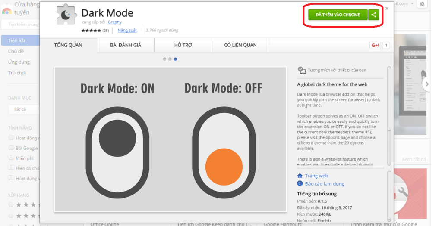
Task: Click the compatible device checkmark icon
Action: point(301,70)
